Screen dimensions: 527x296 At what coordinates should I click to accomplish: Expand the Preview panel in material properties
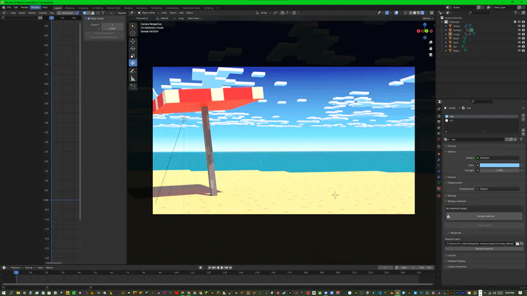pyautogui.click(x=451, y=146)
